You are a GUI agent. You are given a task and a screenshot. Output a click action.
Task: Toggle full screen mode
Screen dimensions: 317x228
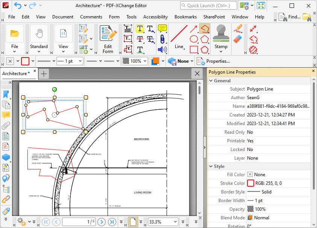(x=261, y=6)
